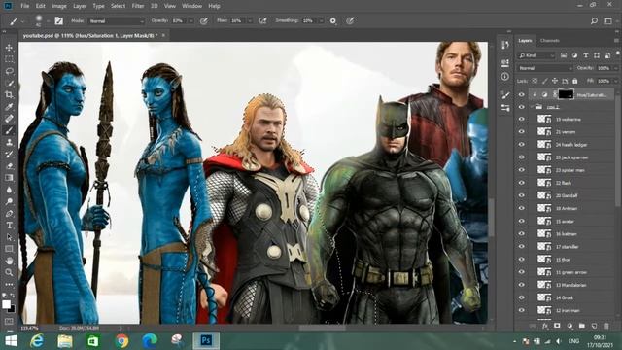Viewport: 622px width, 350px height.
Task: Click the foreground color swatch
Action: [6, 304]
